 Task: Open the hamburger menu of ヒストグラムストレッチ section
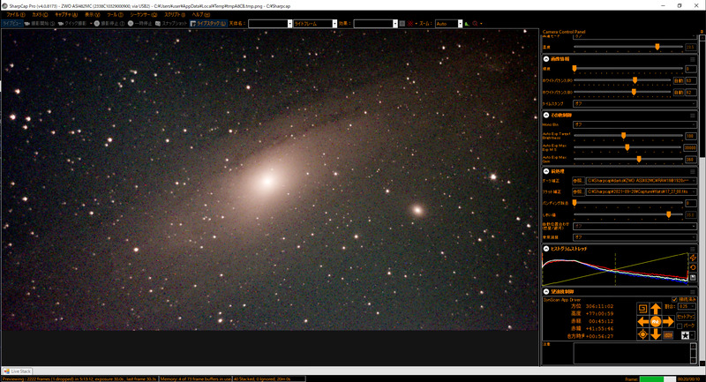[693, 249]
